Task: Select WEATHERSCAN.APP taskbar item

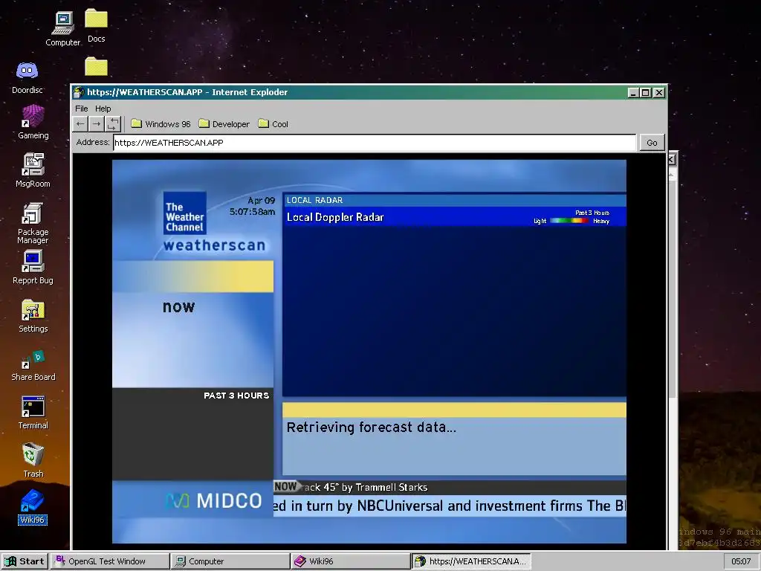Action: [471, 561]
